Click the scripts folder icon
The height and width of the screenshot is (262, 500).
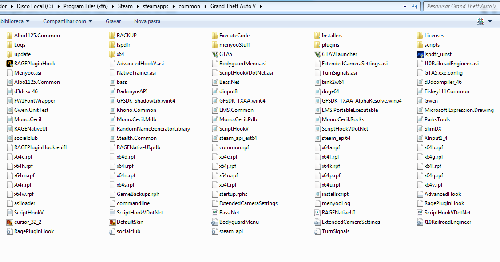[x=420, y=45]
